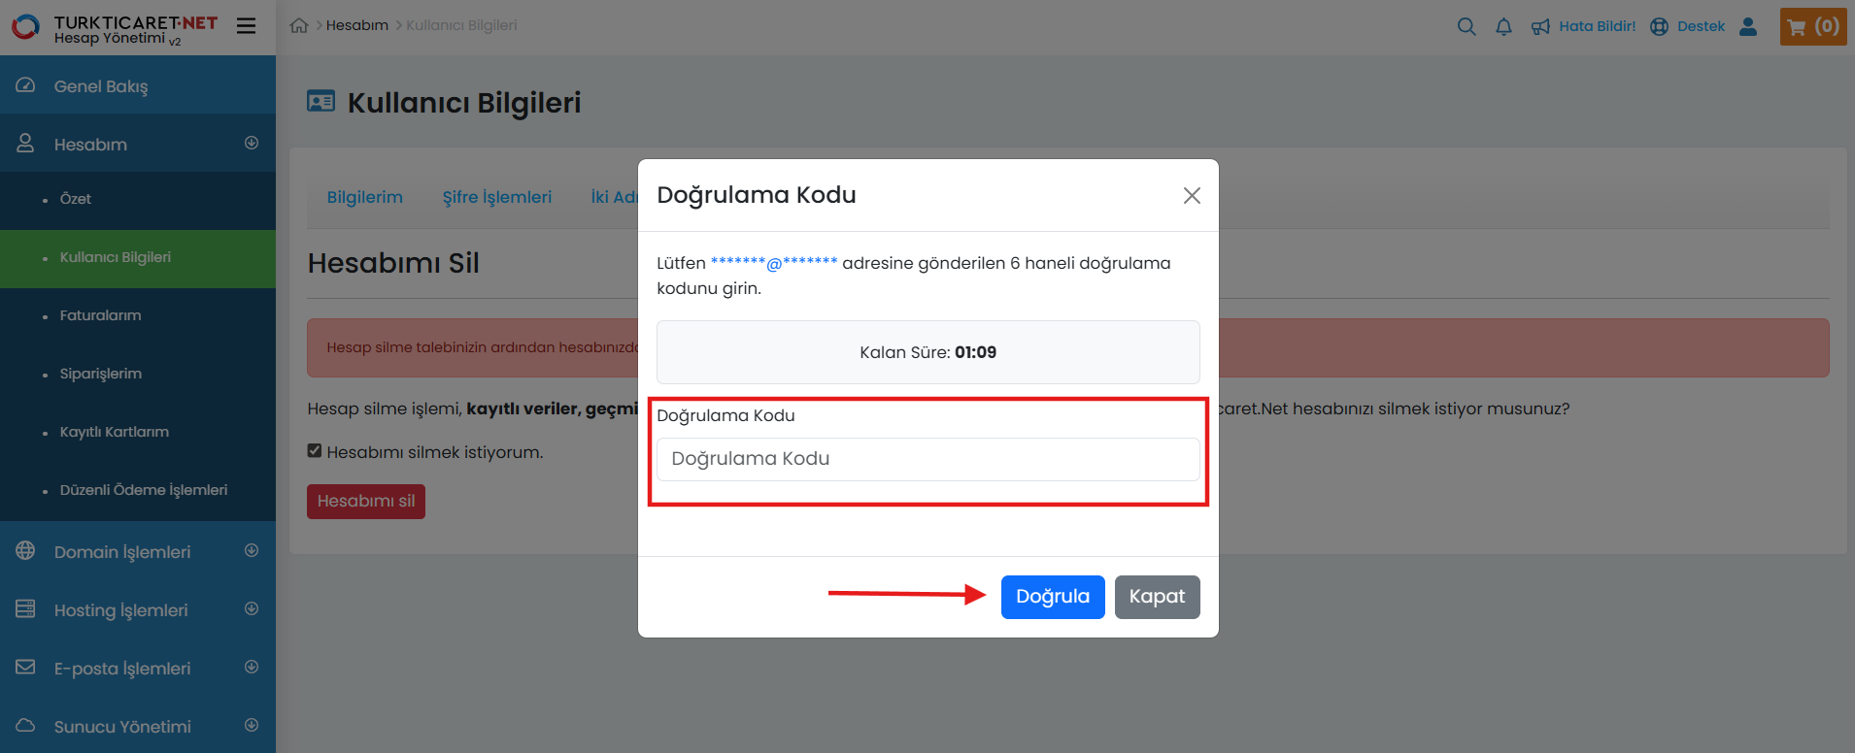Click the Hata Bildir megaphone icon
Viewport: 1855px width, 753px height.
(1540, 27)
